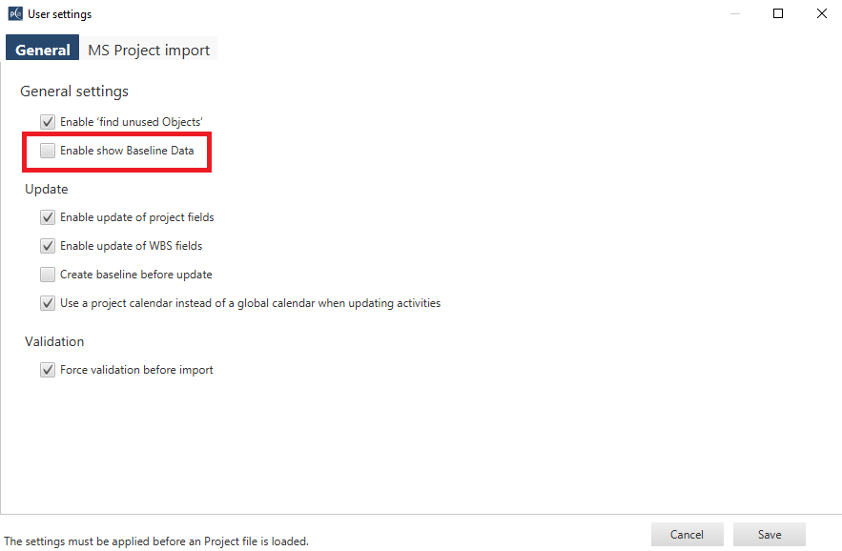The height and width of the screenshot is (551, 842).
Task: Toggle Enable update of WBS fields
Action: [x=48, y=246]
